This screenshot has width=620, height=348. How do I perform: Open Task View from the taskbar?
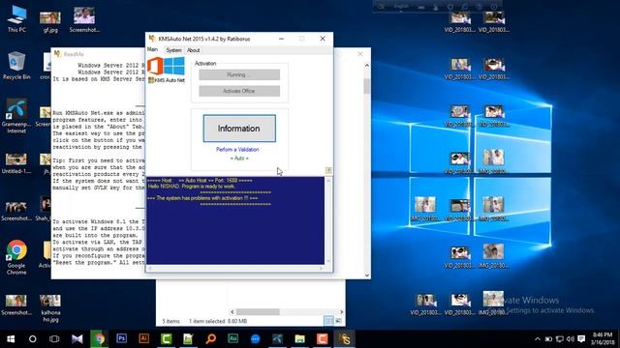pyautogui.click(x=54, y=339)
